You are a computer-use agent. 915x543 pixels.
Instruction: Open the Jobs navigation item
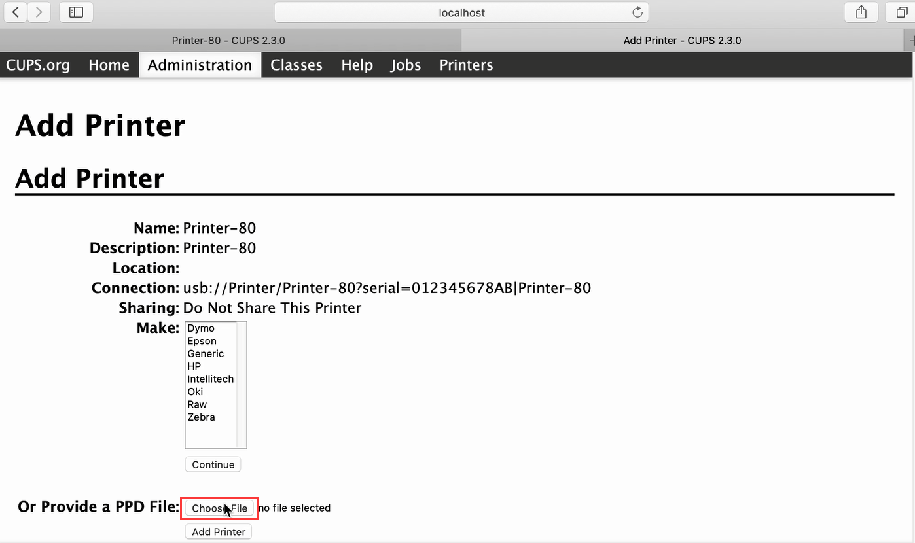coord(406,65)
